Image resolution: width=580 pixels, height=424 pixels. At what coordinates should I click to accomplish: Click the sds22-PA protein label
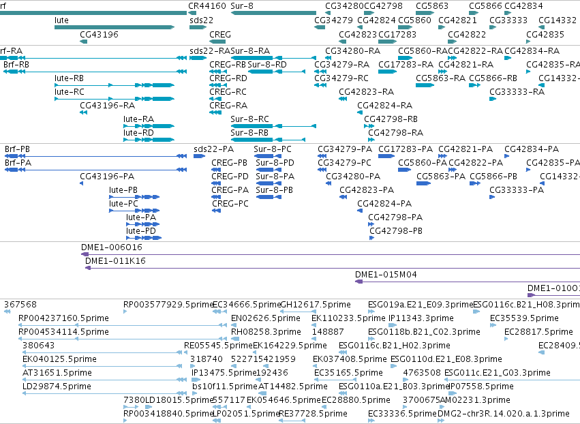[x=214, y=149]
